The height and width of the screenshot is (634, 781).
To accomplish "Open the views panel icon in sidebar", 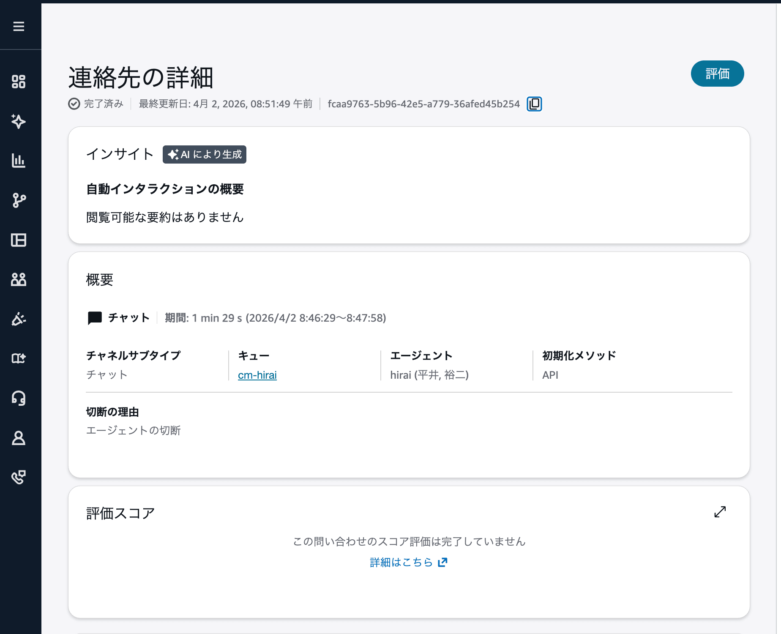I will coord(19,240).
